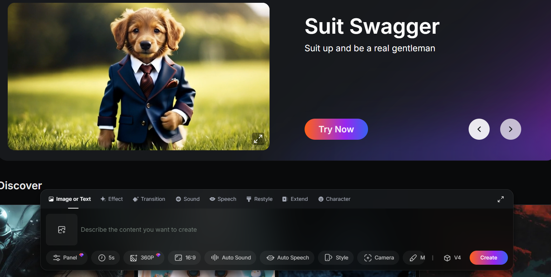Open the Transition tab
Image resolution: width=551 pixels, height=277 pixels.
click(x=149, y=199)
